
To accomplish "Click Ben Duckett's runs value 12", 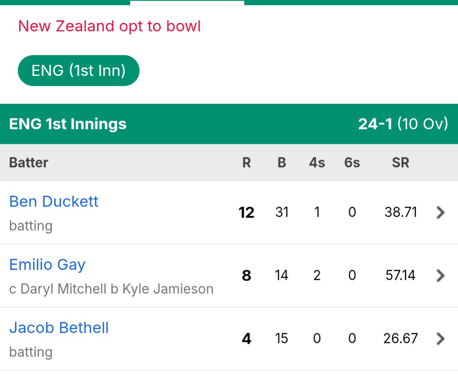I will pyautogui.click(x=246, y=213).
